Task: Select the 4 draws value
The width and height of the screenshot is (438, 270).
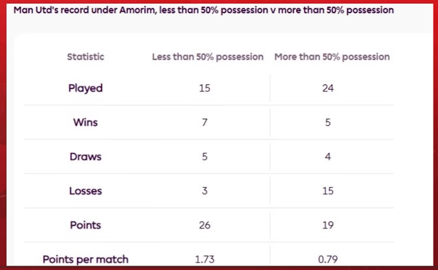Action: click(328, 157)
